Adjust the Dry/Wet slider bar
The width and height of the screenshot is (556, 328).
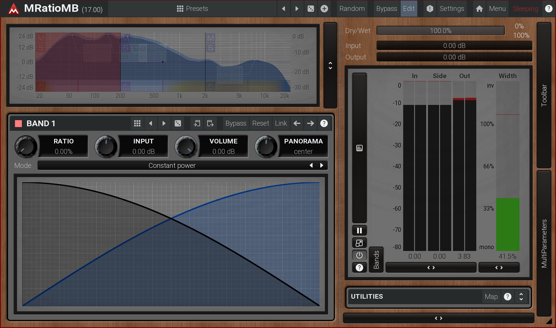point(440,31)
